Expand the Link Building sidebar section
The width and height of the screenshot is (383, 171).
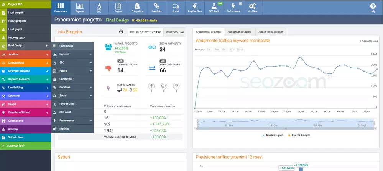(x=47, y=88)
